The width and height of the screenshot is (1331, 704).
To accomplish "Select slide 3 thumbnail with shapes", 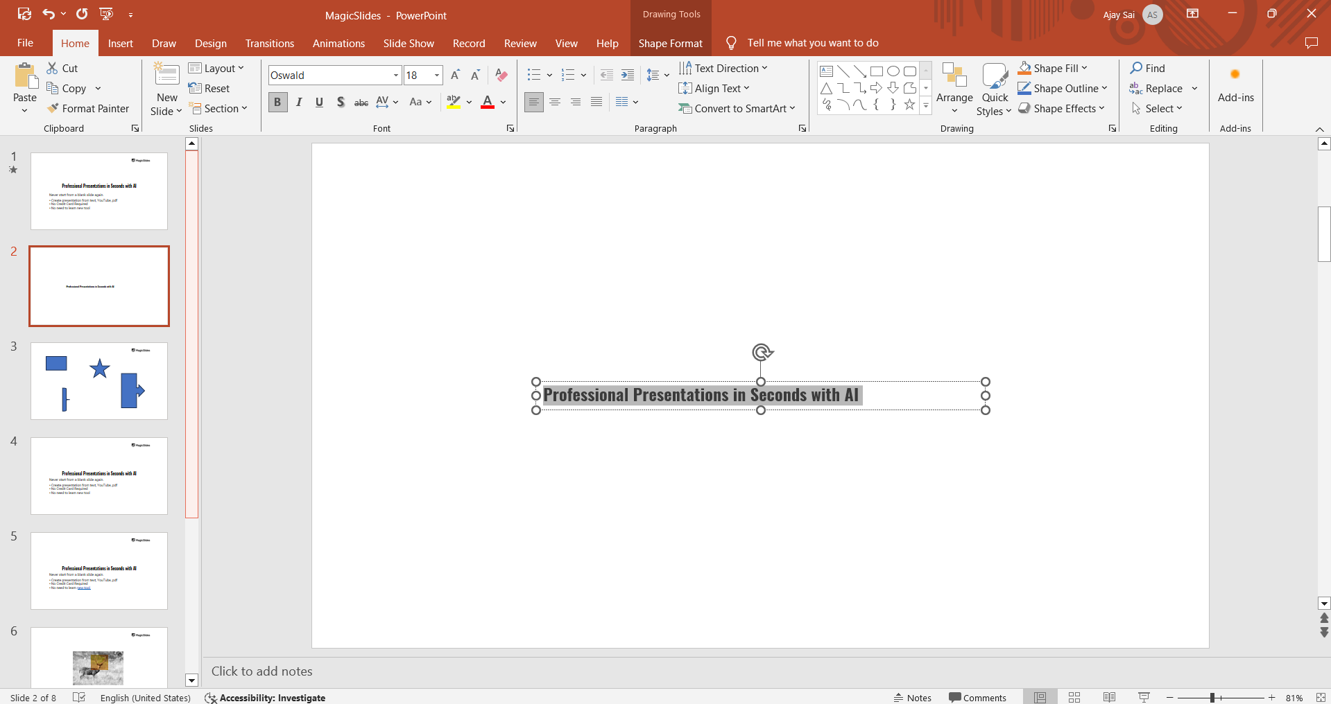I will click(99, 380).
